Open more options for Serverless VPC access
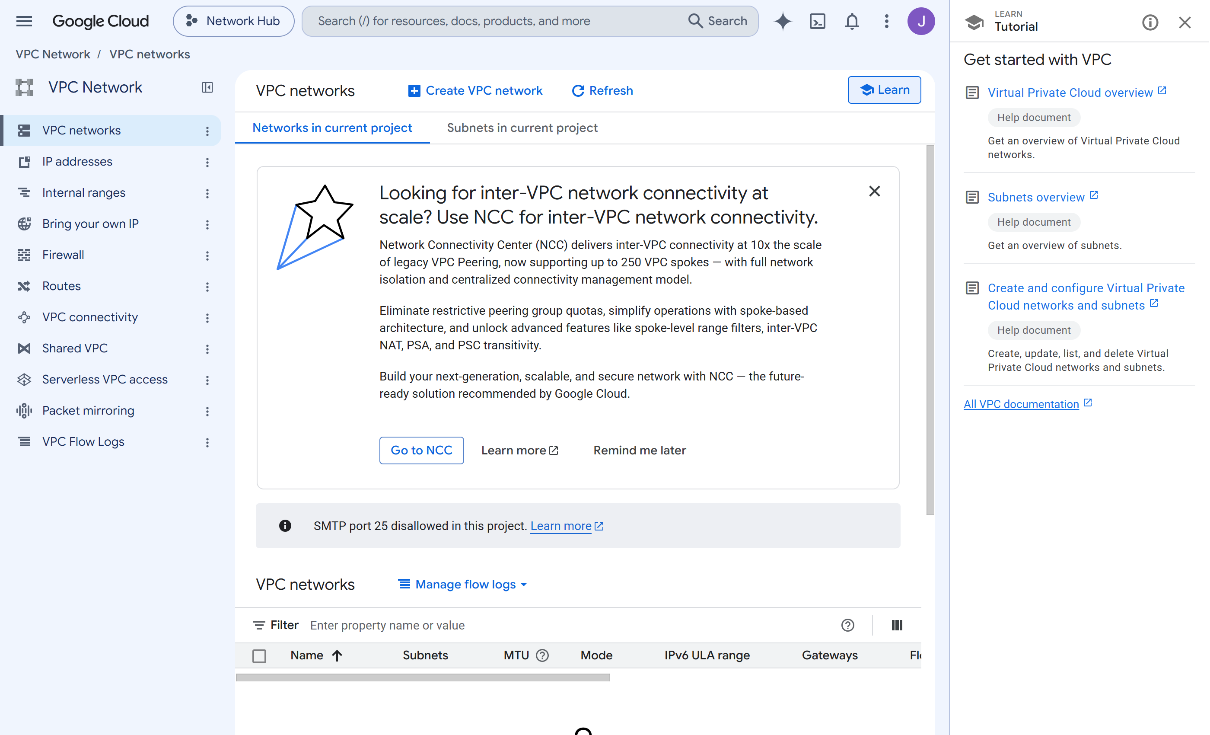The width and height of the screenshot is (1210, 735). coord(207,380)
